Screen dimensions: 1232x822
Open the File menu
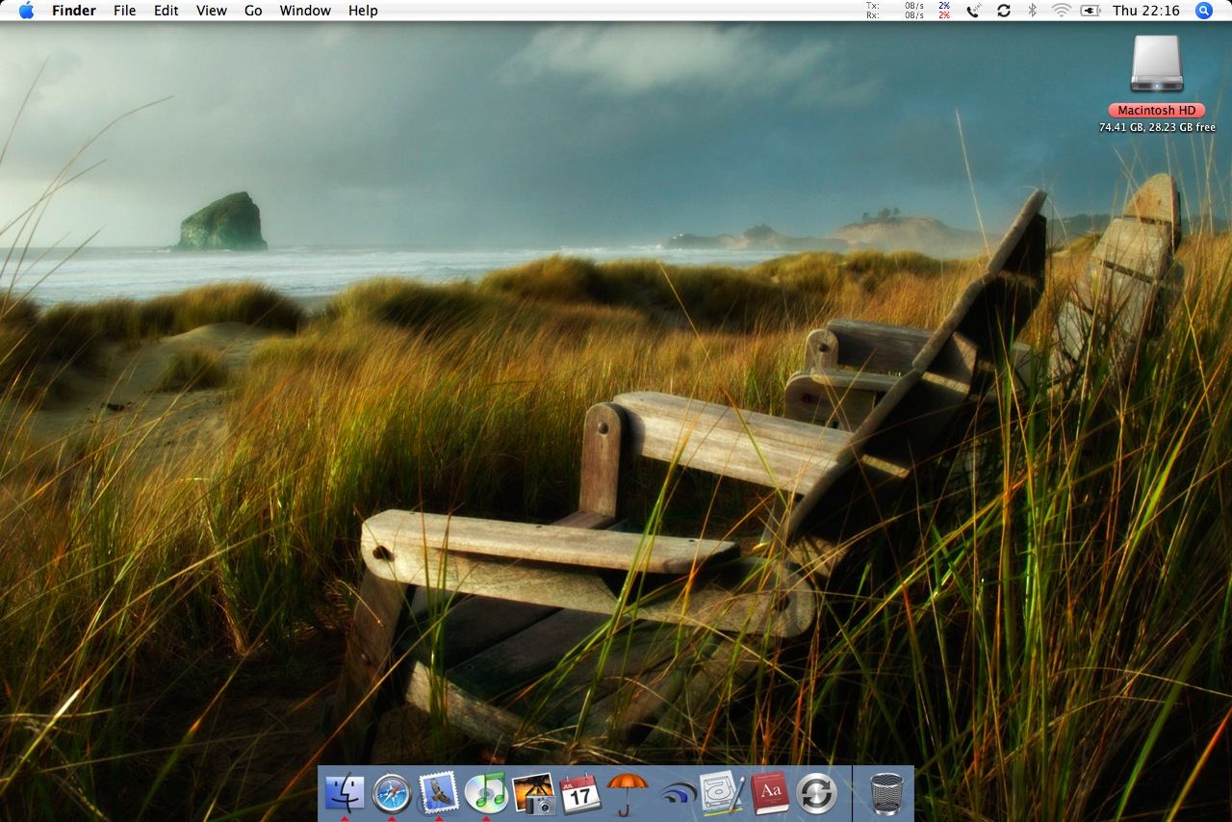tap(124, 11)
